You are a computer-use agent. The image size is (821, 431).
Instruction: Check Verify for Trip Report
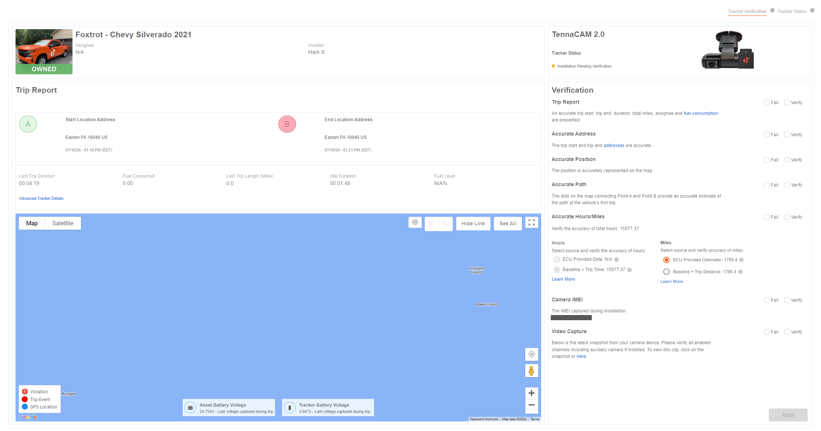click(787, 103)
